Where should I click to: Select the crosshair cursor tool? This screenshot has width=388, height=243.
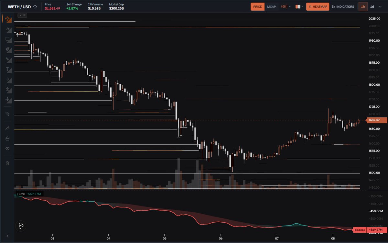[7, 18]
